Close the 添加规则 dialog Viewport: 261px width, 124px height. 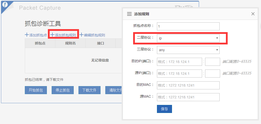[x=253, y=14]
